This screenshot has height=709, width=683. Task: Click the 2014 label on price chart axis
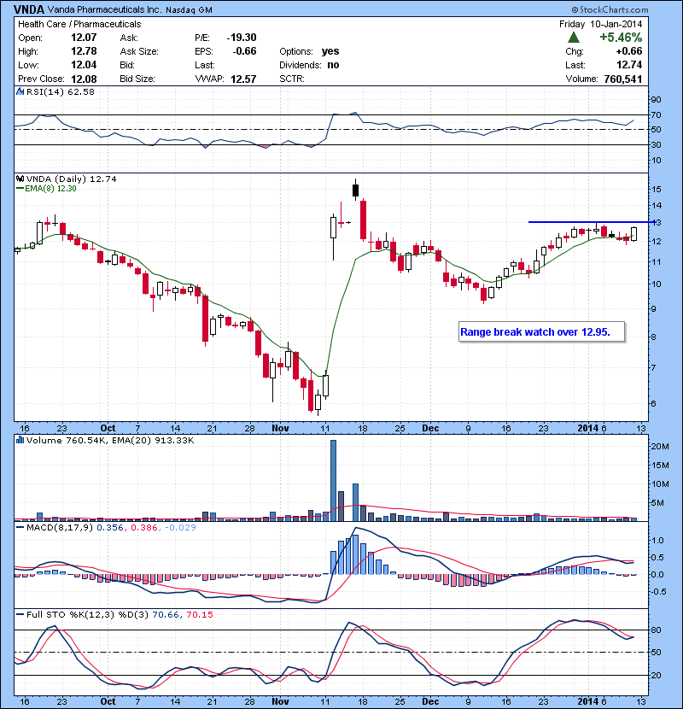(x=587, y=428)
